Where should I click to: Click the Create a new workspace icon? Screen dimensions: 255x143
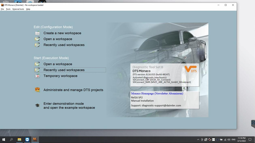37,33
